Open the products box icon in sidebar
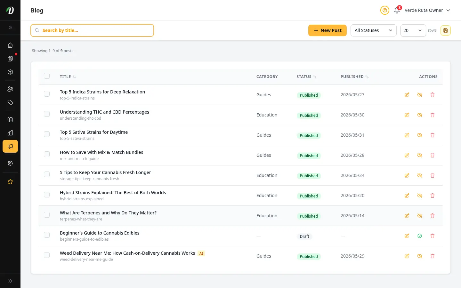The height and width of the screenshot is (288, 461). click(x=10, y=72)
